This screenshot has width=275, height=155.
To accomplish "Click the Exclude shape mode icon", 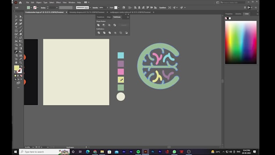I will pos(115,25).
